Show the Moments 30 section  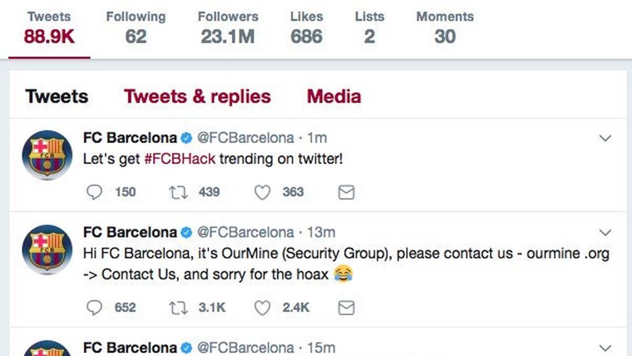pyautogui.click(x=445, y=28)
